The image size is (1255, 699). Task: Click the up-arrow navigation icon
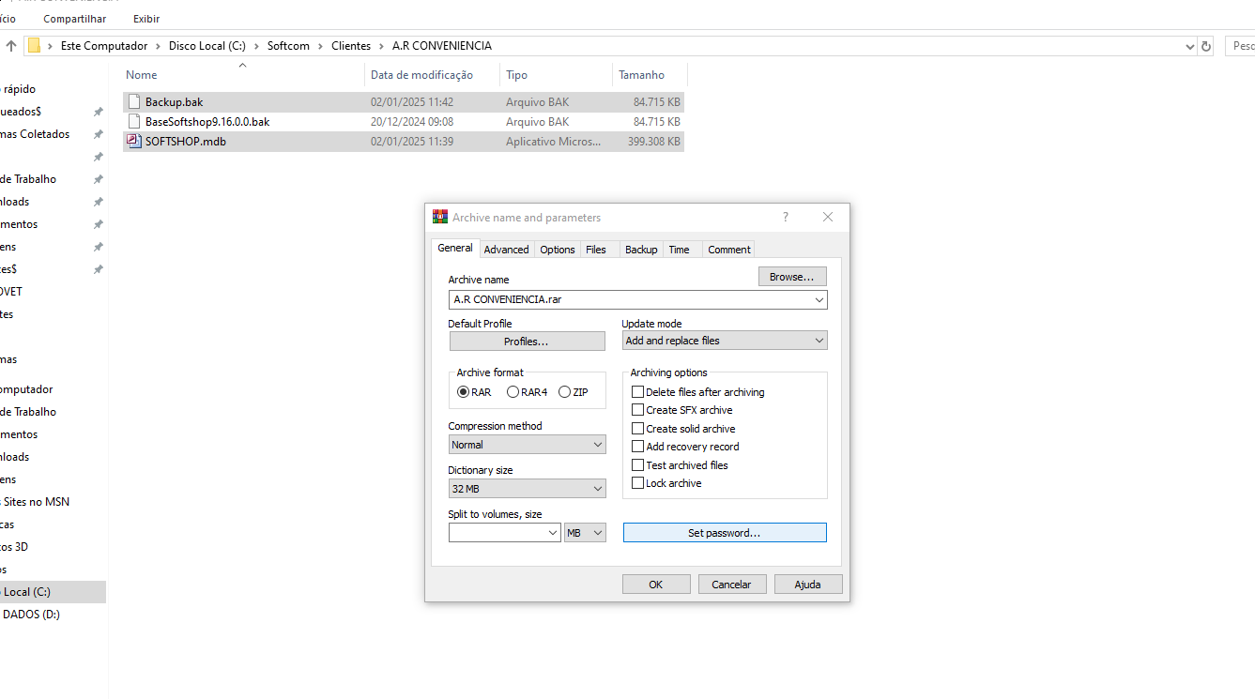(x=11, y=46)
